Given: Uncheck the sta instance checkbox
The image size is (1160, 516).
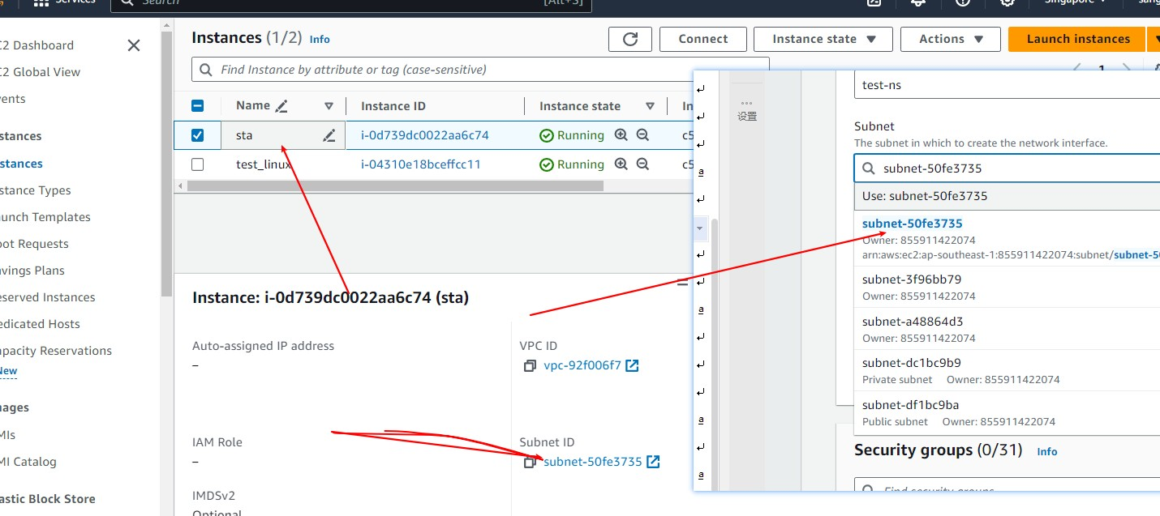Looking at the screenshot, I should coord(197,135).
